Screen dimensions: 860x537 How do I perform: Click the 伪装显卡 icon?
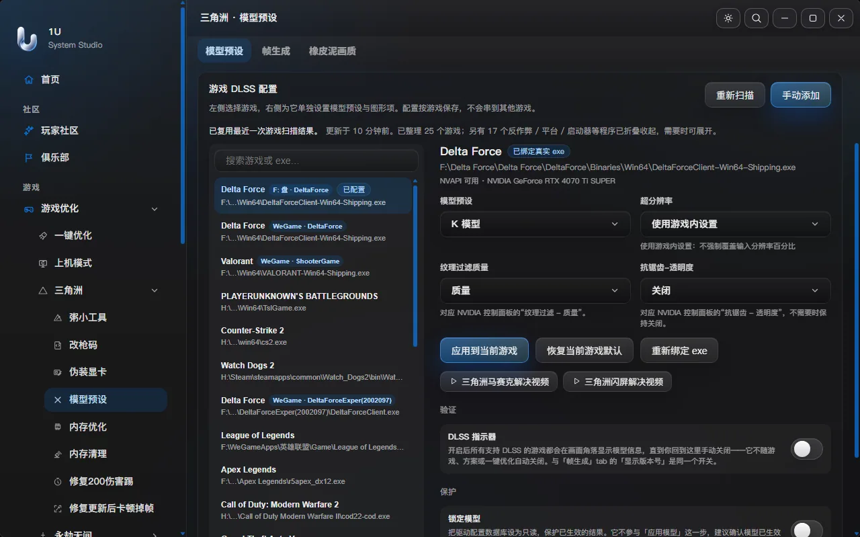57,372
